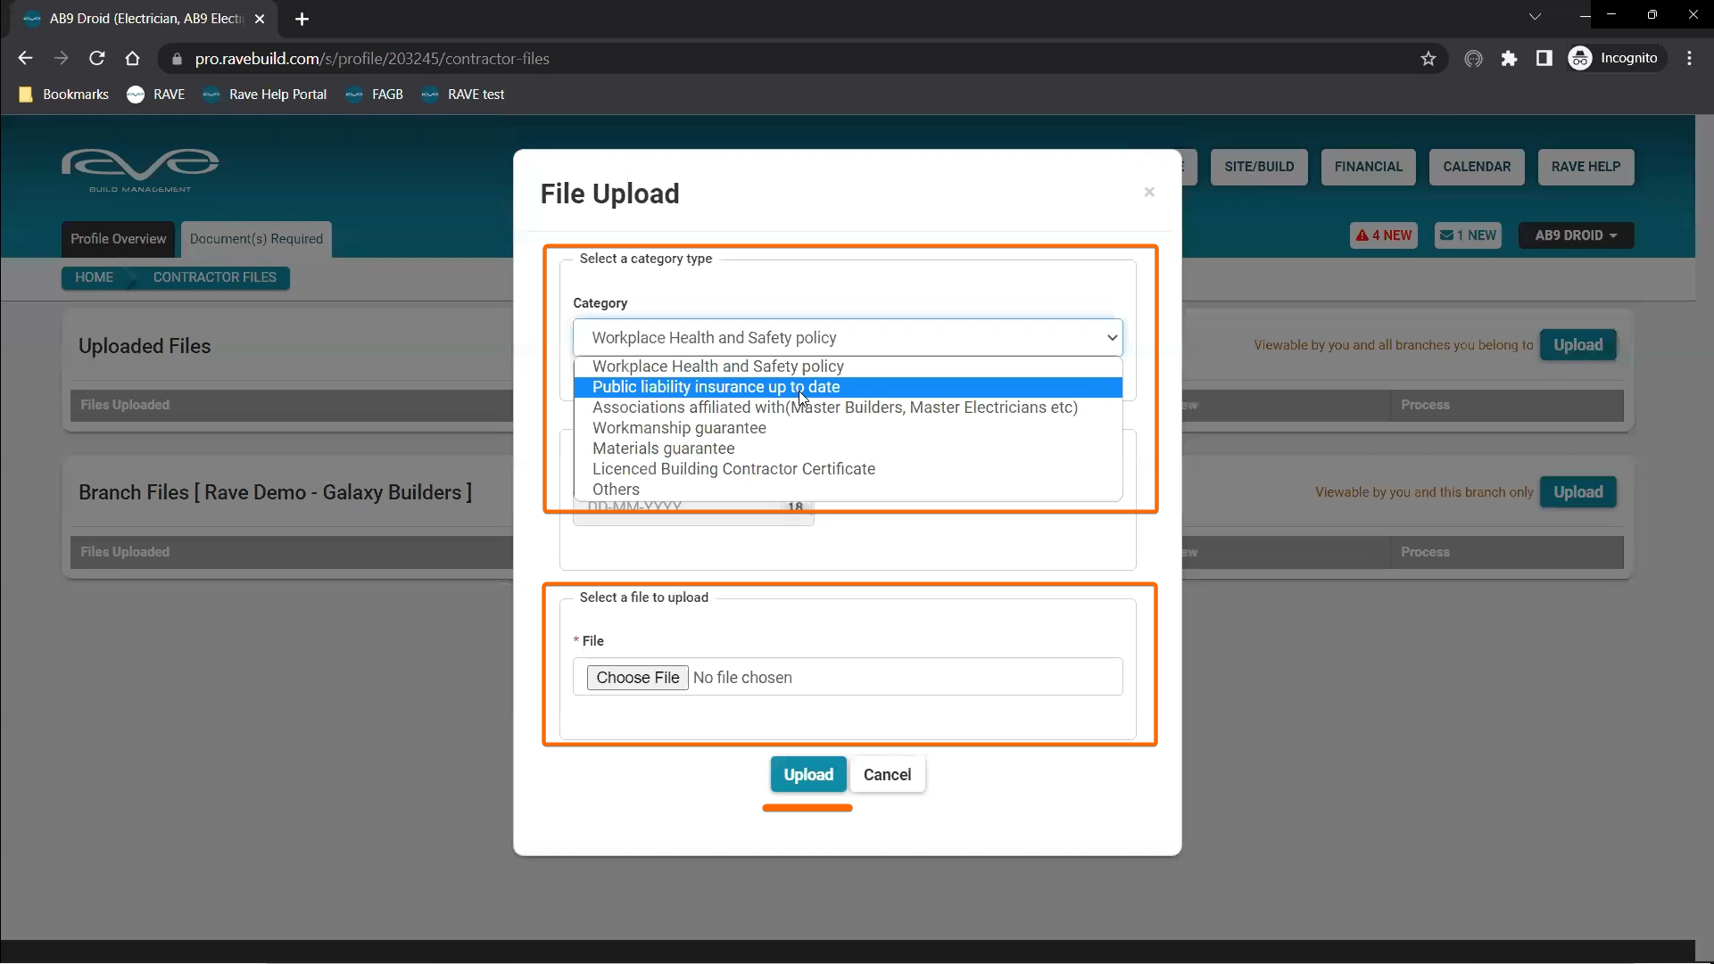Switch to Document(s) Required tab

click(x=256, y=239)
